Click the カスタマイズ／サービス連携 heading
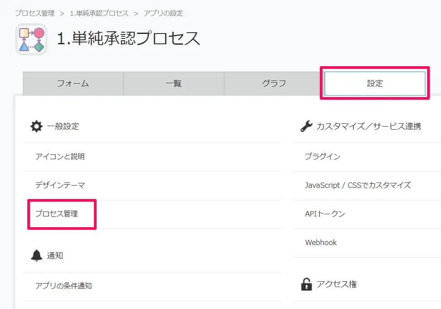This screenshot has width=441, height=309. click(369, 127)
